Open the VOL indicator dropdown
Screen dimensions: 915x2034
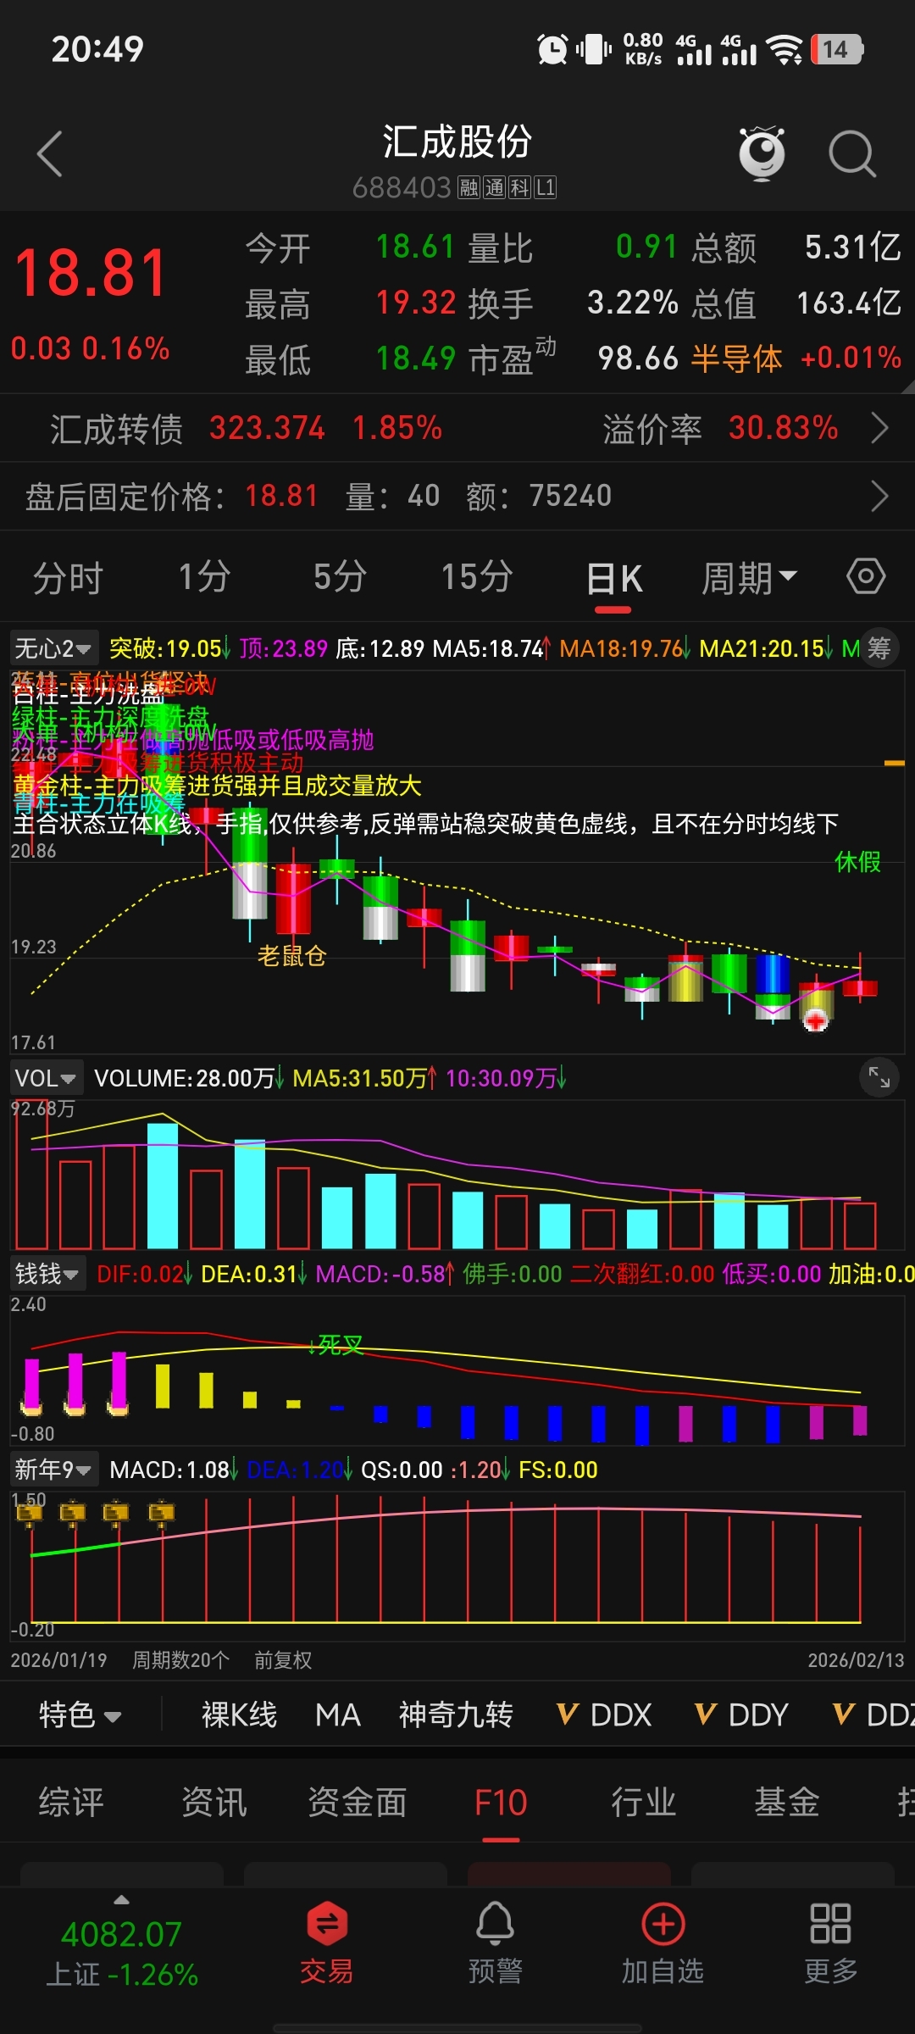point(46,1078)
